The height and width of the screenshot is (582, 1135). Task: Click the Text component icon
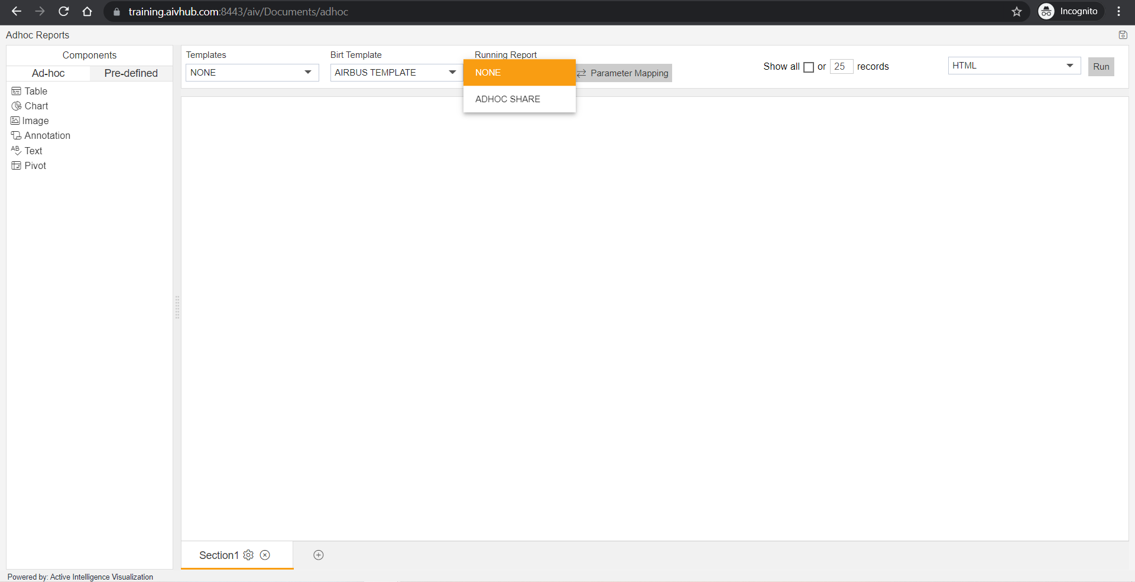coord(16,151)
